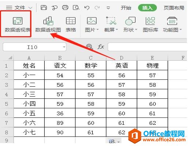188x146 pixels.
Task: Insert a 数据透视表 pivot table
Action: tap(18, 25)
